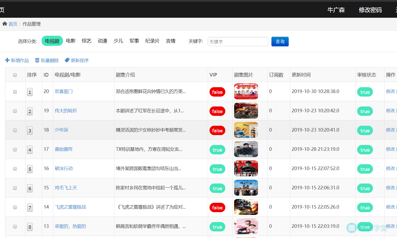
Task: Toggle VIP false badge for 伟大的转折
Action: pos(217,111)
